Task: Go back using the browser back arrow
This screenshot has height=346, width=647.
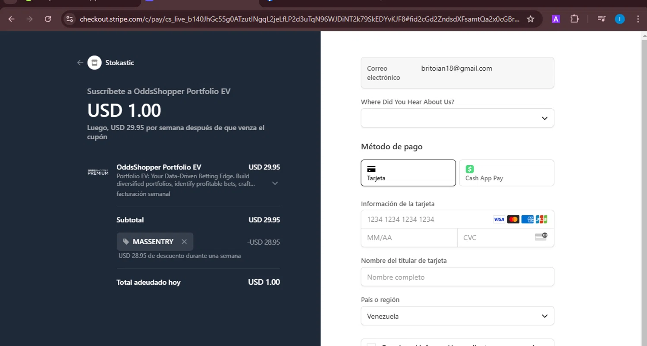Action: [x=11, y=19]
